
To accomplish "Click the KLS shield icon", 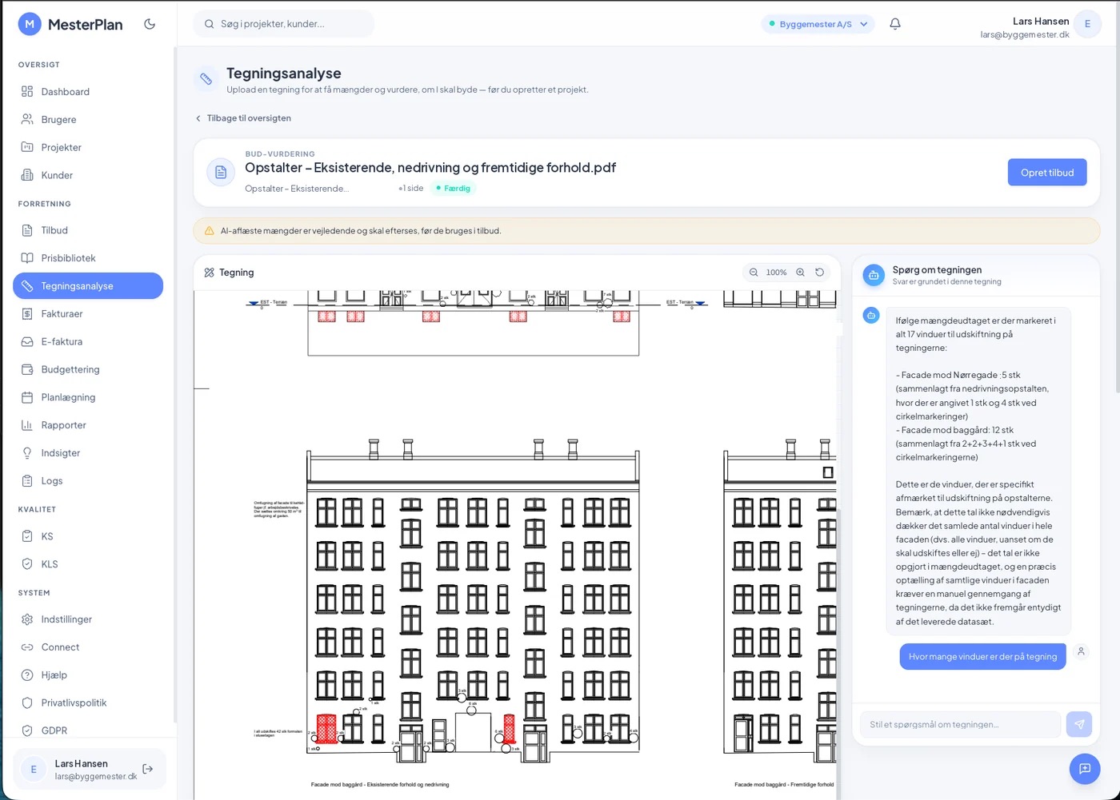I will (x=27, y=564).
